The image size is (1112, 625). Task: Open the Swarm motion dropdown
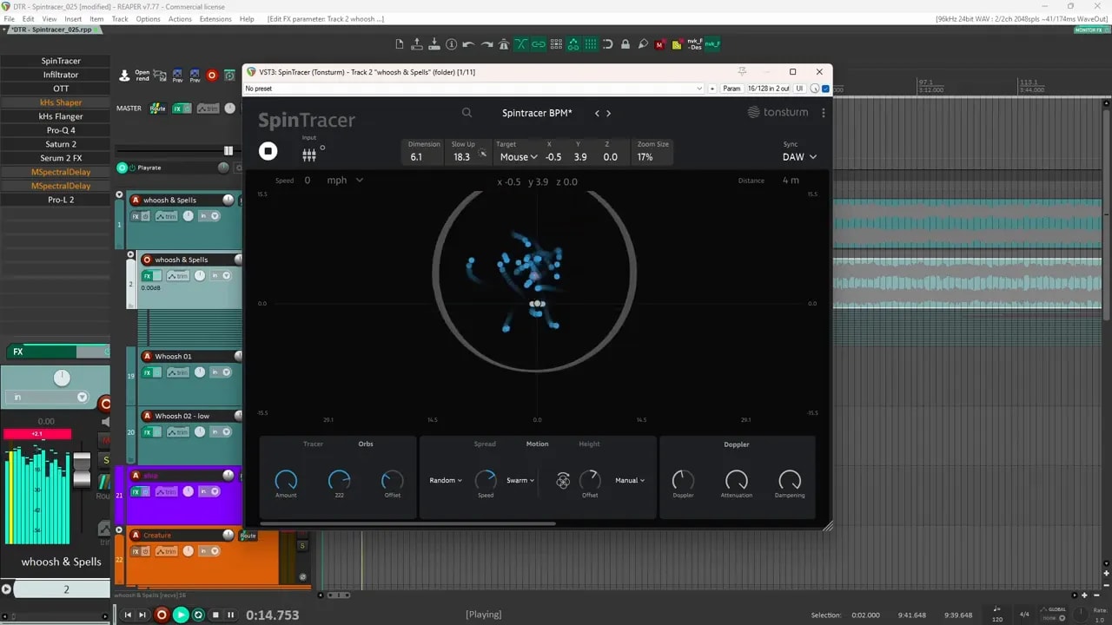520,480
